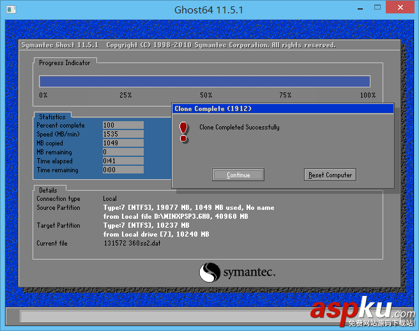The image size is (419, 331).
Task: Click the 75% progress marker
Action: click(x=286, y=95)
